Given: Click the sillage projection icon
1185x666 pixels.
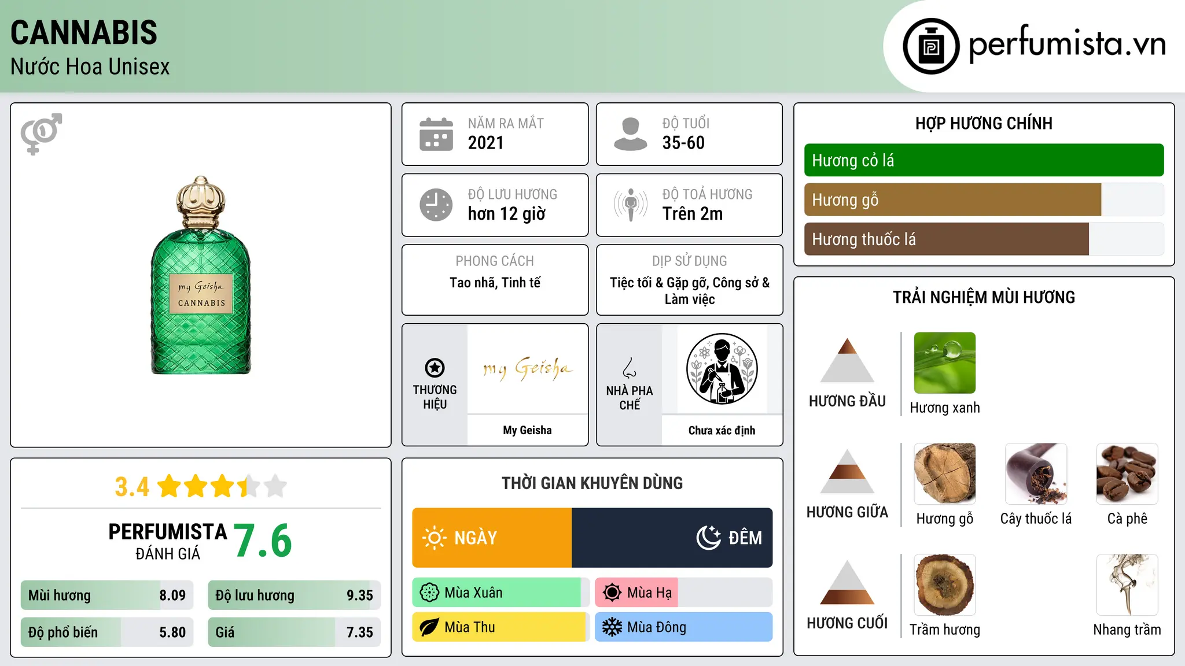Looking at the screenshot, I should pyautogui.click(x=630, y=205).
